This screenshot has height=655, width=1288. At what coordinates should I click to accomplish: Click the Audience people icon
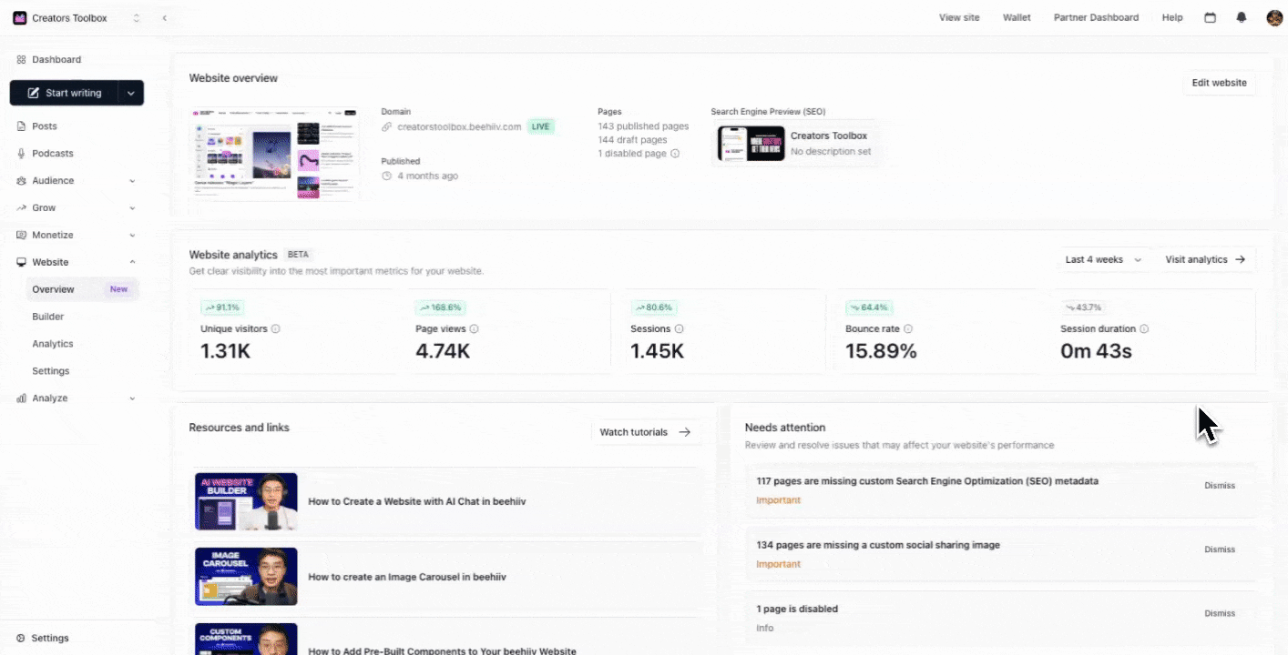tap(21, 181)
